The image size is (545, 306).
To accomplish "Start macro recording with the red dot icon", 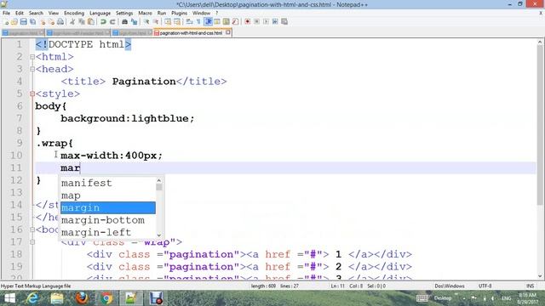I will [248, 21].
